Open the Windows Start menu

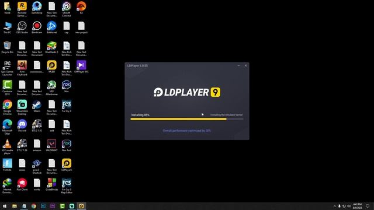point(5,206)
